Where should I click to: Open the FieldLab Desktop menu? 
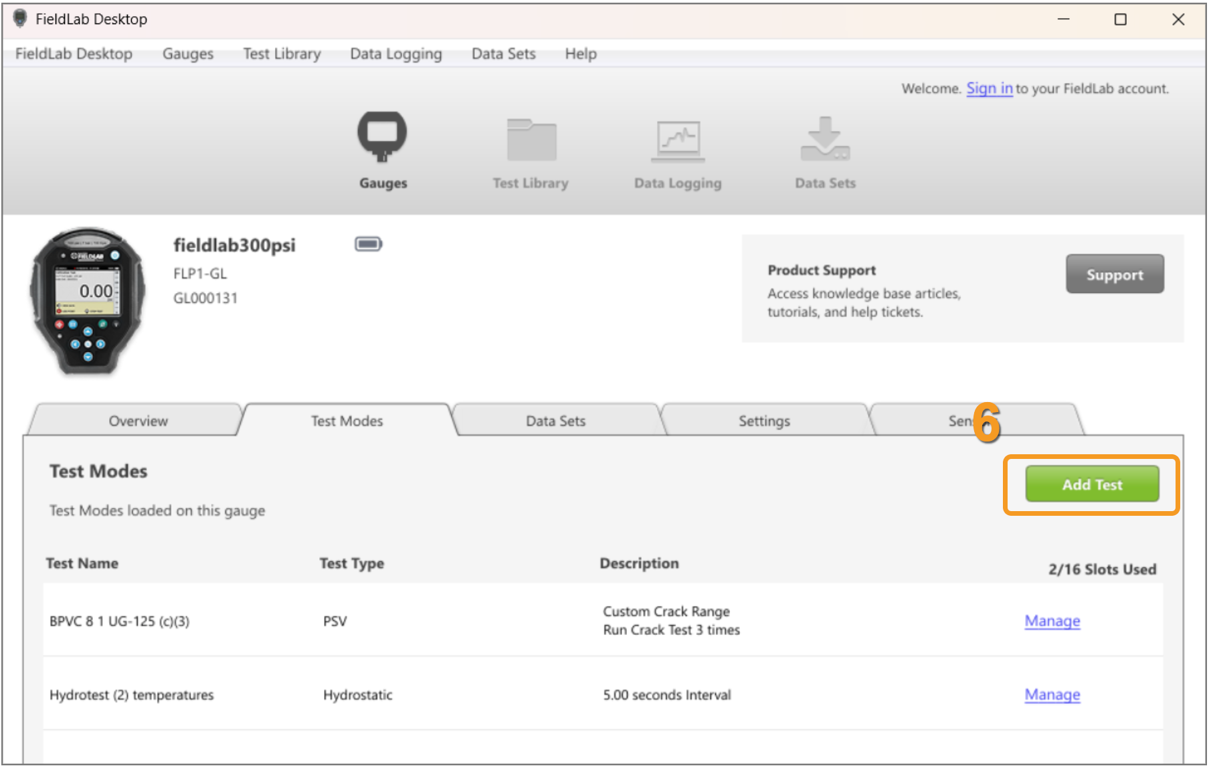pyautogui.click(x=74, y=54)
